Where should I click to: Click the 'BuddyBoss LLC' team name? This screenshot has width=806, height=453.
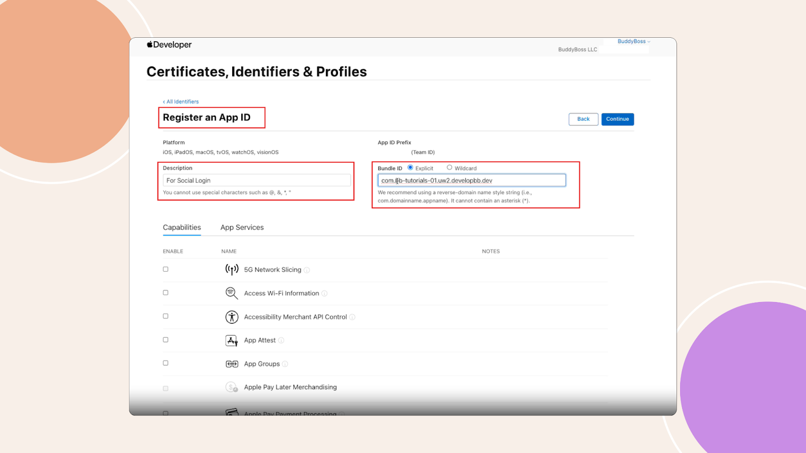(578, 49)
